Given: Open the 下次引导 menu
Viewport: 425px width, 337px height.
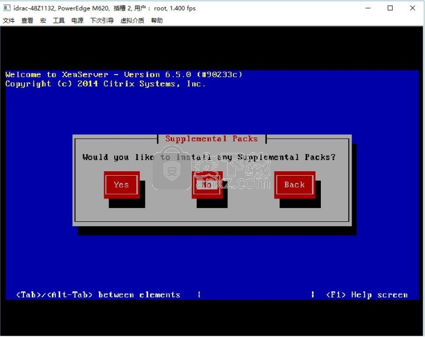Looking at the screenshot, I should click(x=102, y=21).
